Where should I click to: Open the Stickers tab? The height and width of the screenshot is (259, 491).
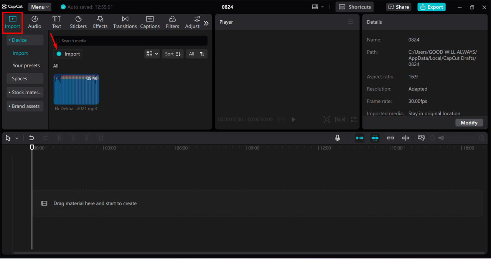coord(78,22)
